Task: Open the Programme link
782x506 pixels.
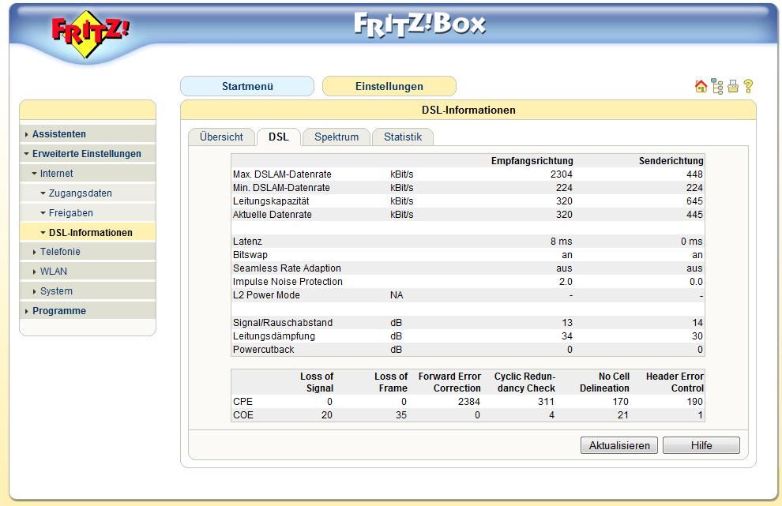Action: tap(59, 310)
